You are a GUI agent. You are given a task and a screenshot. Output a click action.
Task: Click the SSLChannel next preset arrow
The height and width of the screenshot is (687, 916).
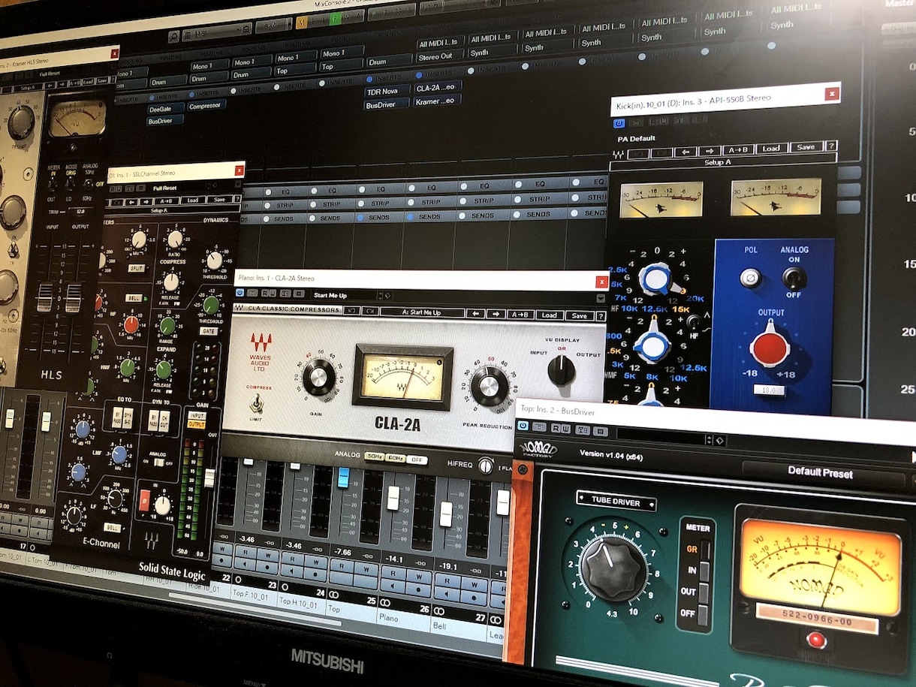coord(146,201)
